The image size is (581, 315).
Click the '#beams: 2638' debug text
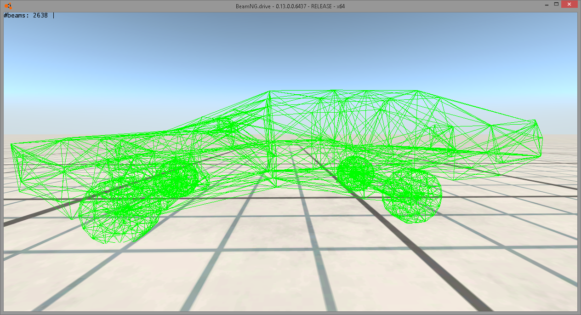26,15
